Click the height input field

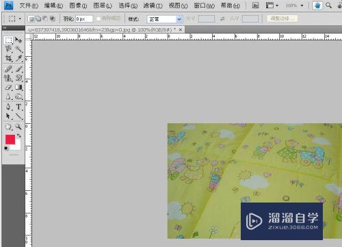pos(250,19)
